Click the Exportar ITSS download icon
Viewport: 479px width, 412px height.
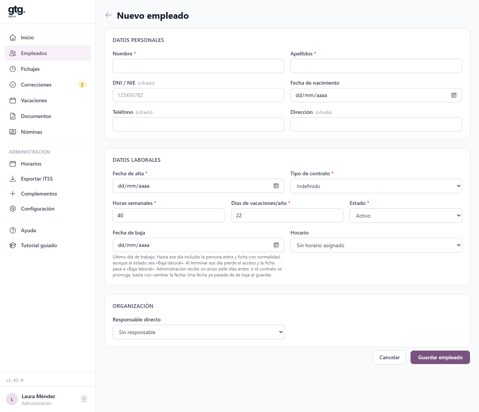(x=13, y=179)
